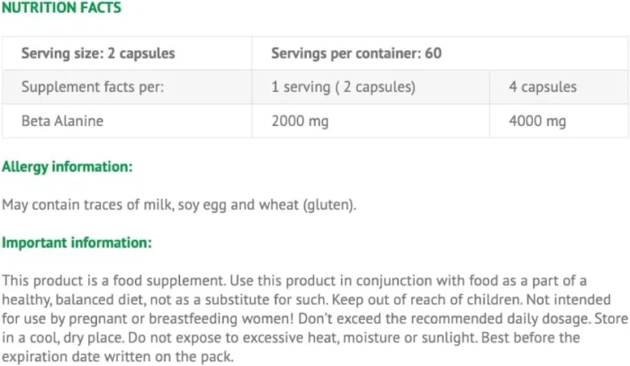Click the Beta Alanine ingredient name

[x=62, y=121]
